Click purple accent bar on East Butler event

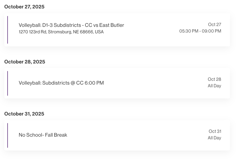click(8, 30)
